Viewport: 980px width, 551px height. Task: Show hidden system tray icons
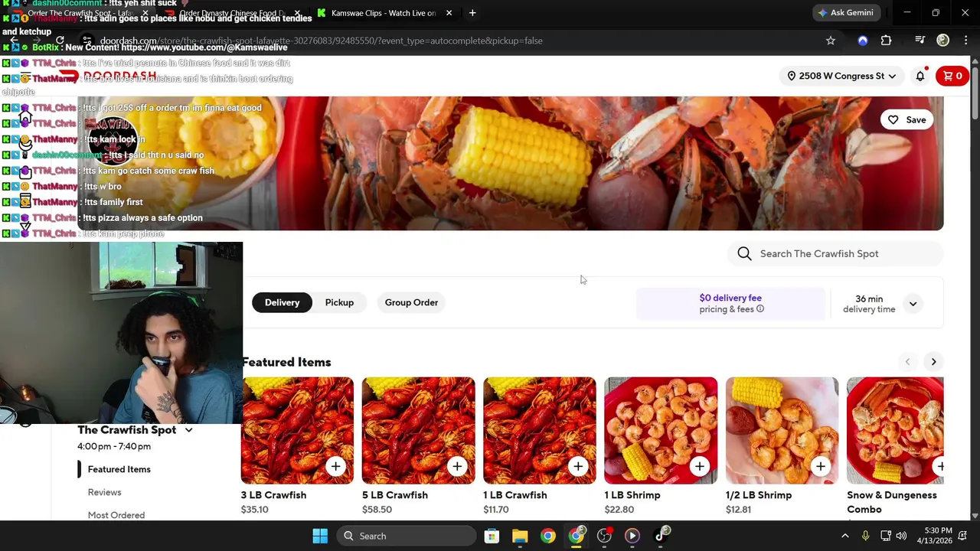click(x=844, y=536)
